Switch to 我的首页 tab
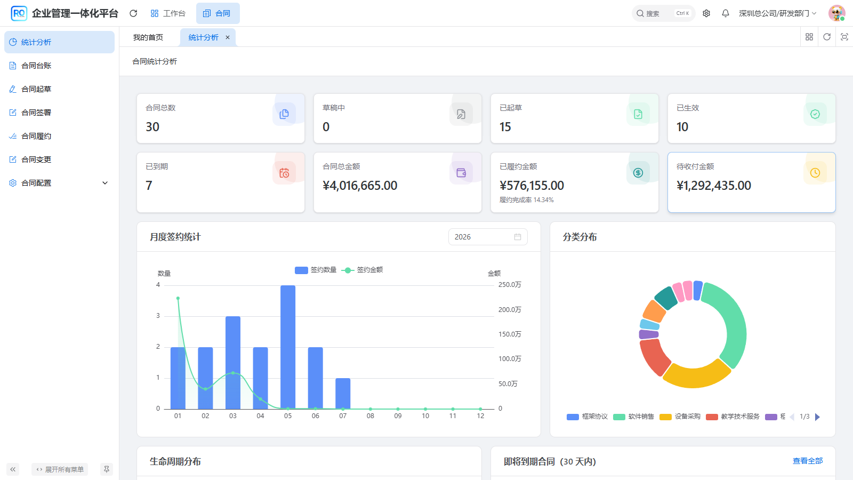The image size is (853, 480). click(148, 37)
